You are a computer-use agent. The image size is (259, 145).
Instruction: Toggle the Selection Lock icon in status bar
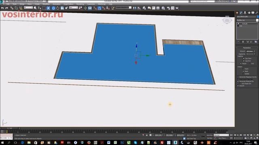tap(146, 135)
